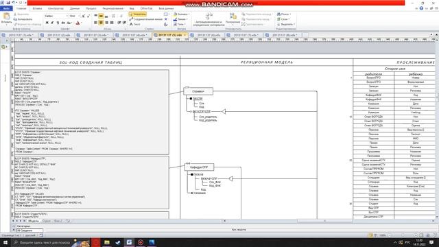The width and height of the screenshot is (439, 247).
Task: Click the Paste (Вставить) button
Action: click(6, 19)
